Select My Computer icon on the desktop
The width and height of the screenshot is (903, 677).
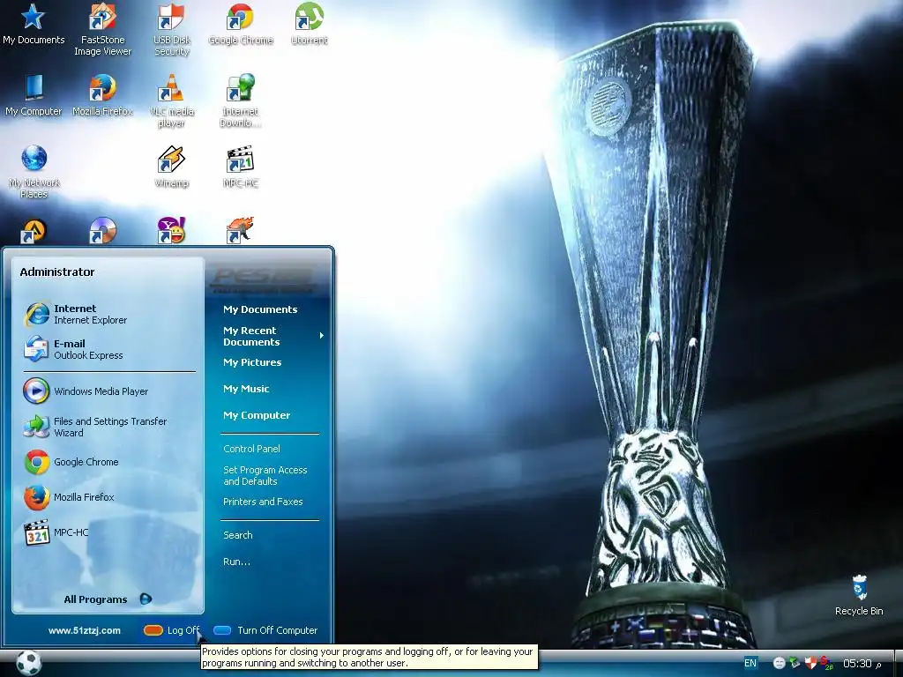34,95
